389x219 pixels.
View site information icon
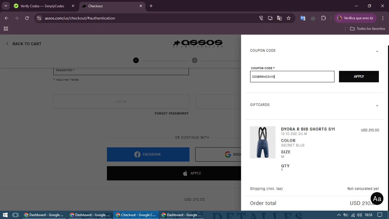[39, 18]
